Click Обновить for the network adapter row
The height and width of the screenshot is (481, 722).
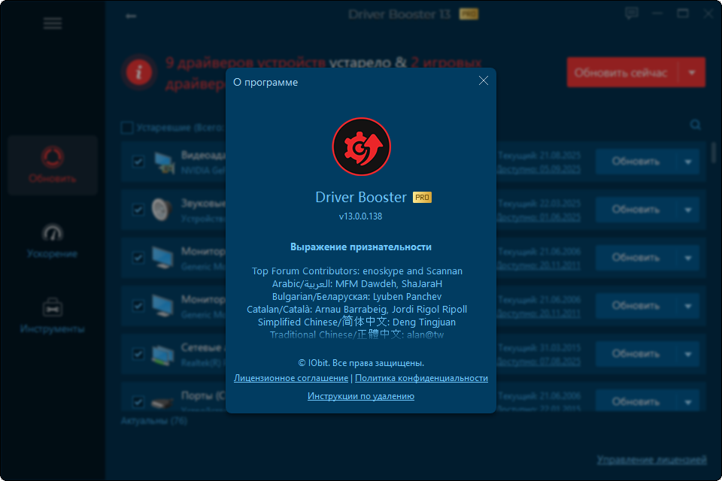(x=636, y=353)
